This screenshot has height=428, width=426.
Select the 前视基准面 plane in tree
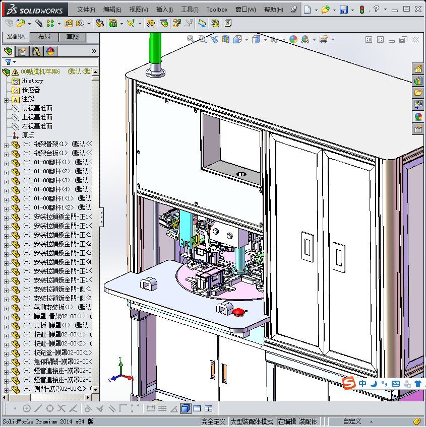pyautogui.click(x=37, y=108)
